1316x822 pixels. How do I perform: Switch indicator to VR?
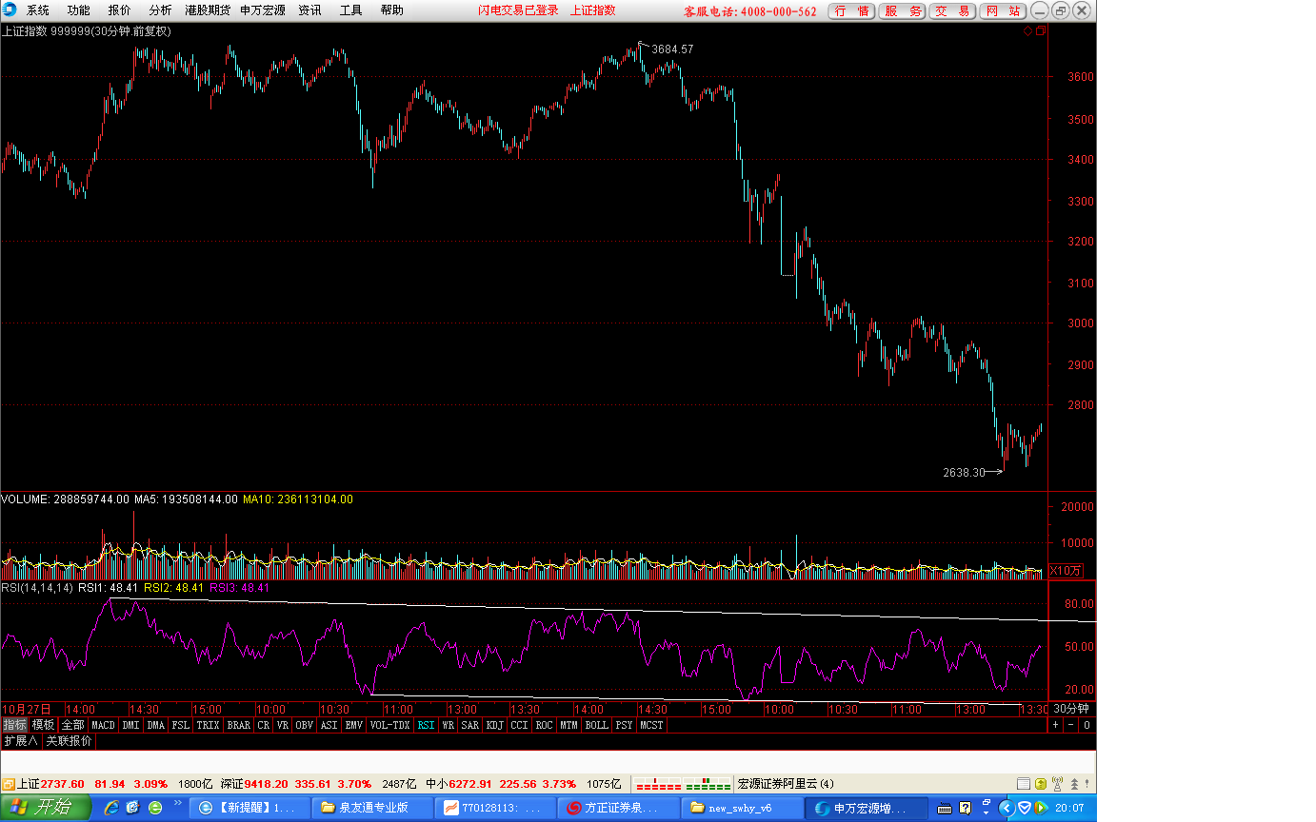283,725
